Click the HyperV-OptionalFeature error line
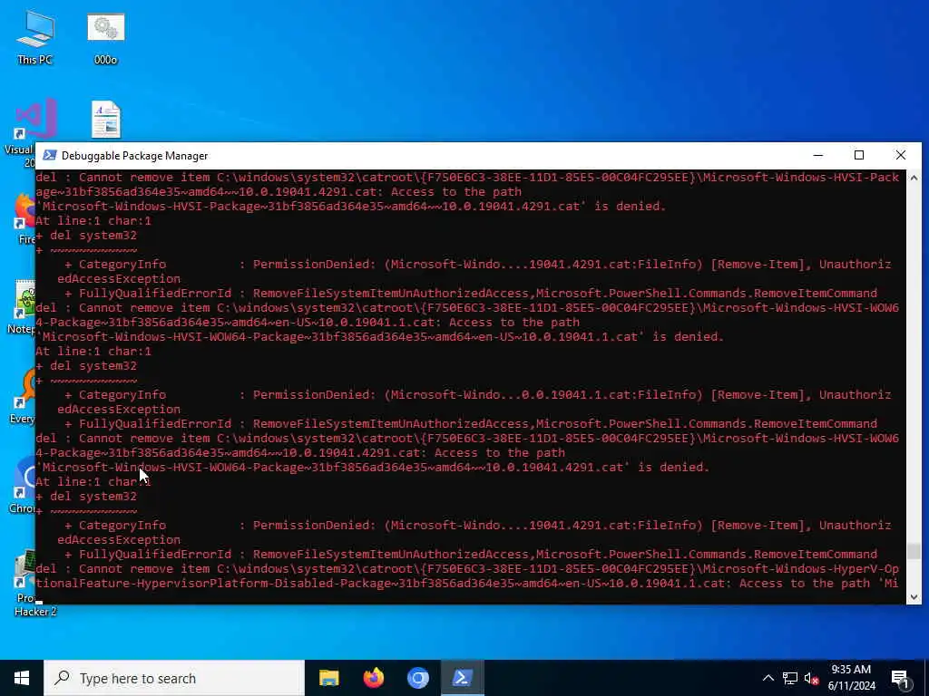 (x=467, y=576)
